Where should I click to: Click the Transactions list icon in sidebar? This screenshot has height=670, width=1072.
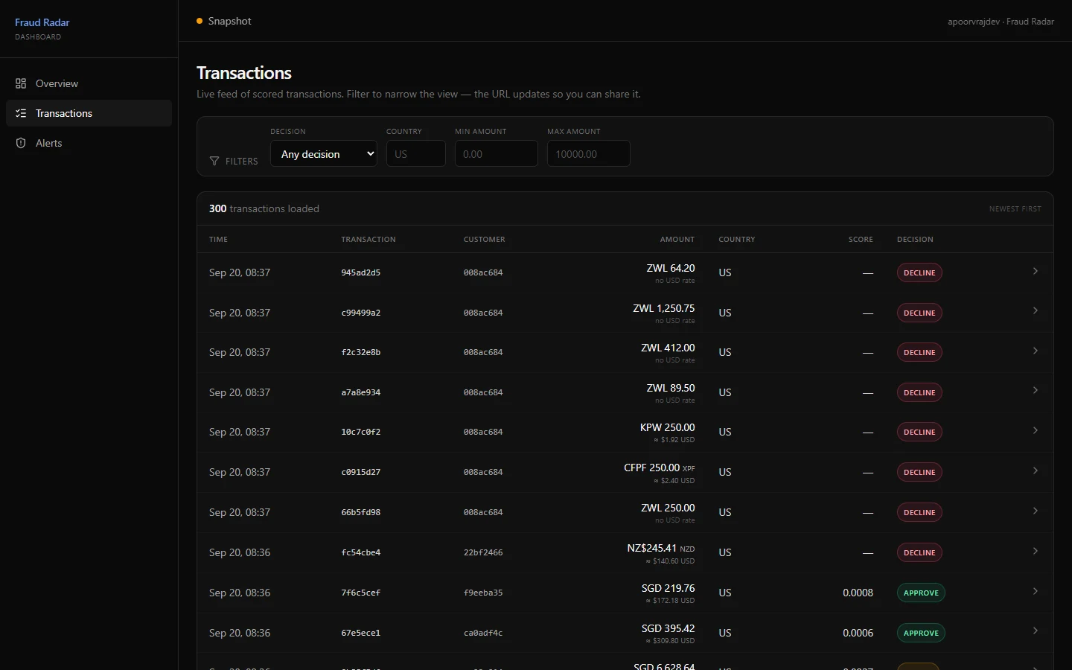tap(21, 113)
